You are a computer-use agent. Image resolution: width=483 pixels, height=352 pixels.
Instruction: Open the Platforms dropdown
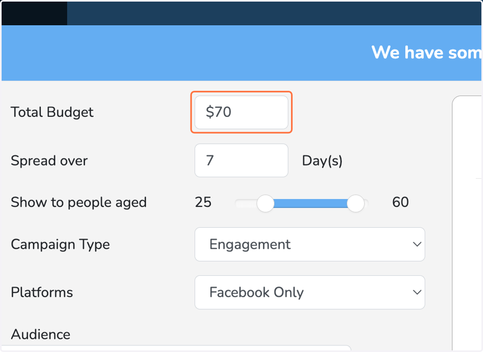tap(310, 292)
